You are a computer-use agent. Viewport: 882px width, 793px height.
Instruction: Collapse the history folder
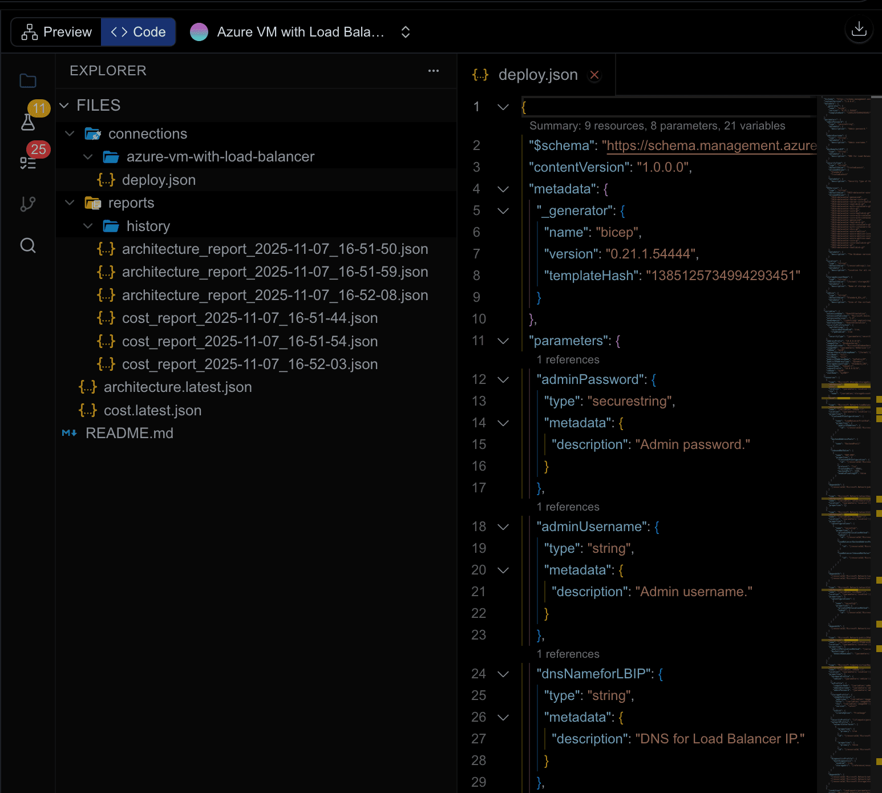pos(88,226)
